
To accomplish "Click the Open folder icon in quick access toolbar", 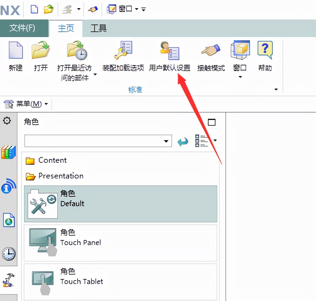I will (49, 9).
